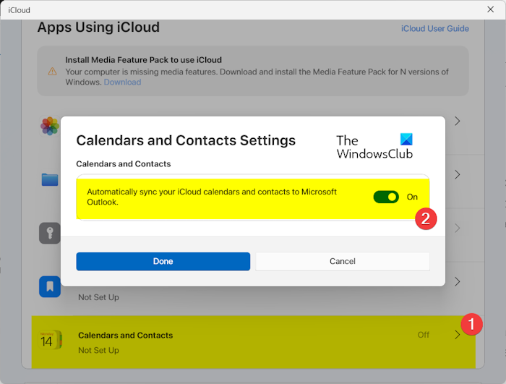Viewport: 506px width, 384px height.
Task: Click the Bookmarks app icon
Action: [49, 286]
